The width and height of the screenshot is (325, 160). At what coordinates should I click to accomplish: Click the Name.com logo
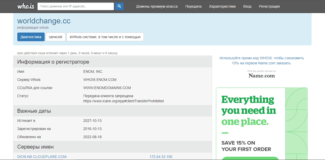tap(262, 76)
